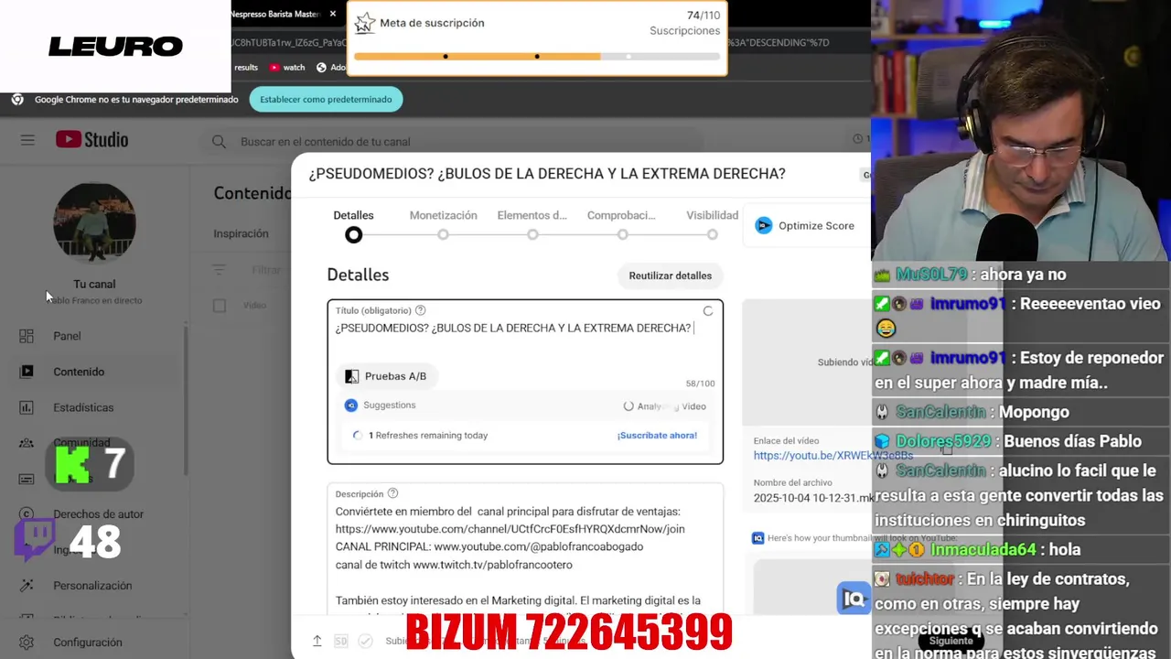The width and height of the screenshot is (1171, 659).
Task: Select the Visibilidad step circle
Action: point(712,235)
